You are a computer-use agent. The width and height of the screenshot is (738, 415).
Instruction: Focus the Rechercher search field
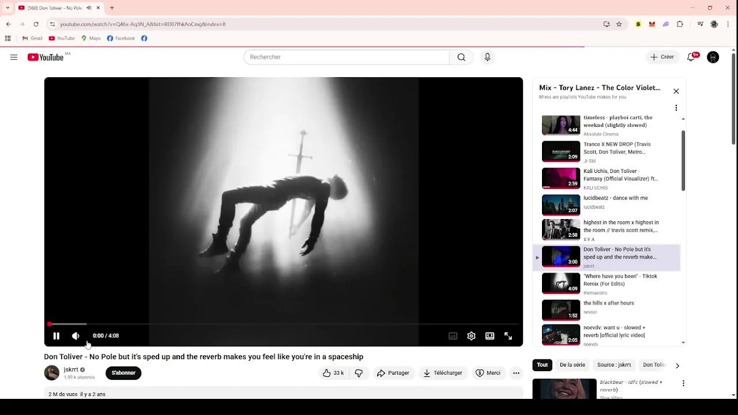click(x=346, y=57)
